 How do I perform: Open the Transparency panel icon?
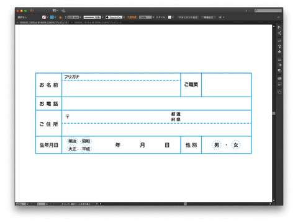[x=279, y=71]
